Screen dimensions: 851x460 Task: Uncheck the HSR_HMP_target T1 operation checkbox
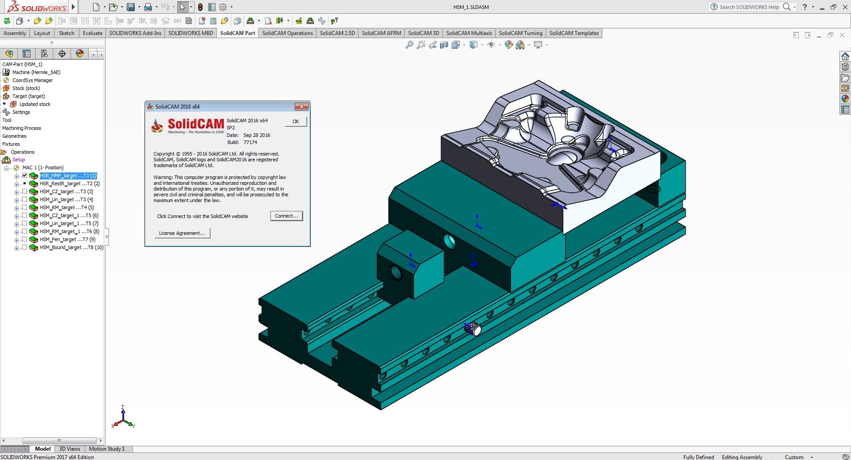pos(25,175)
